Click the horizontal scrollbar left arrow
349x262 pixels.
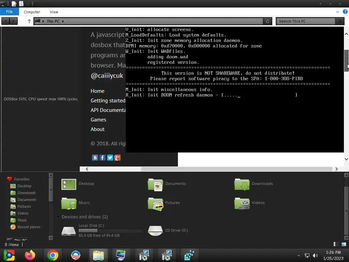point(87,169)
